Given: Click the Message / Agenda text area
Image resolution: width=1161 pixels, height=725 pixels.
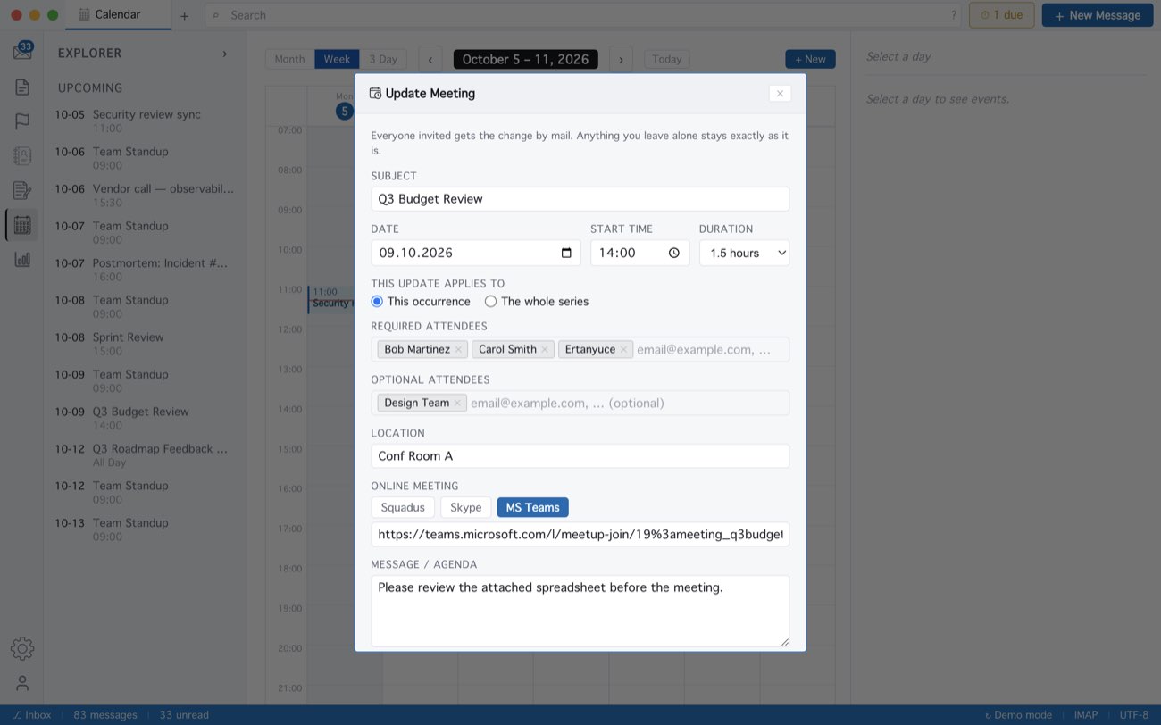Looking at the screenshot, I should point(580,611).
